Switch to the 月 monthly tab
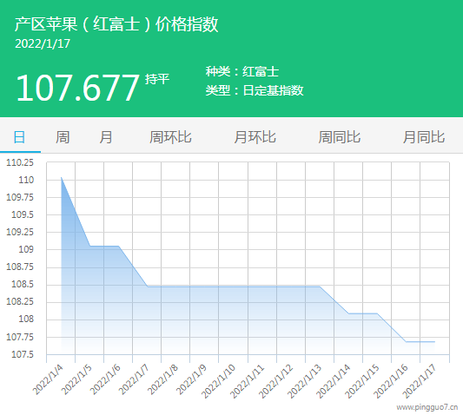 [106, 137]
